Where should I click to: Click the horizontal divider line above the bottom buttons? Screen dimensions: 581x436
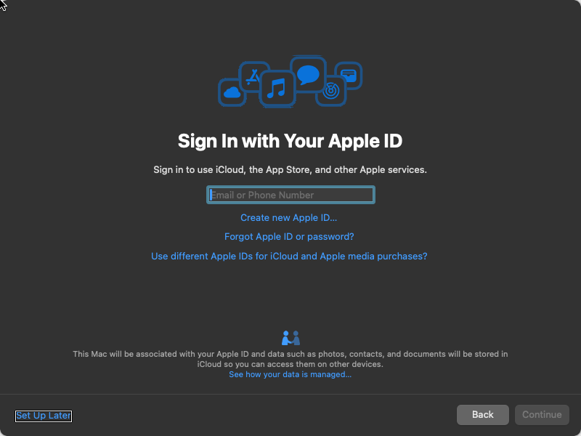(x=290, y=395)
